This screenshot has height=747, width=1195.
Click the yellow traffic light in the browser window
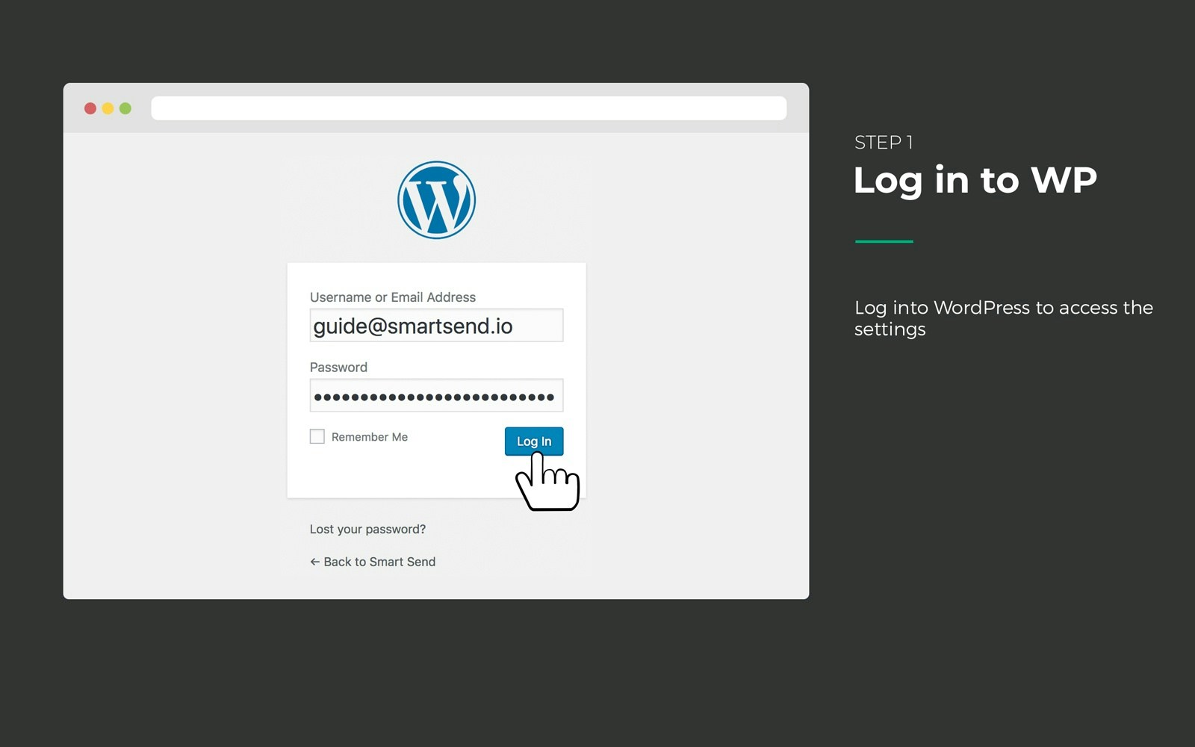(x=107, y=108)
